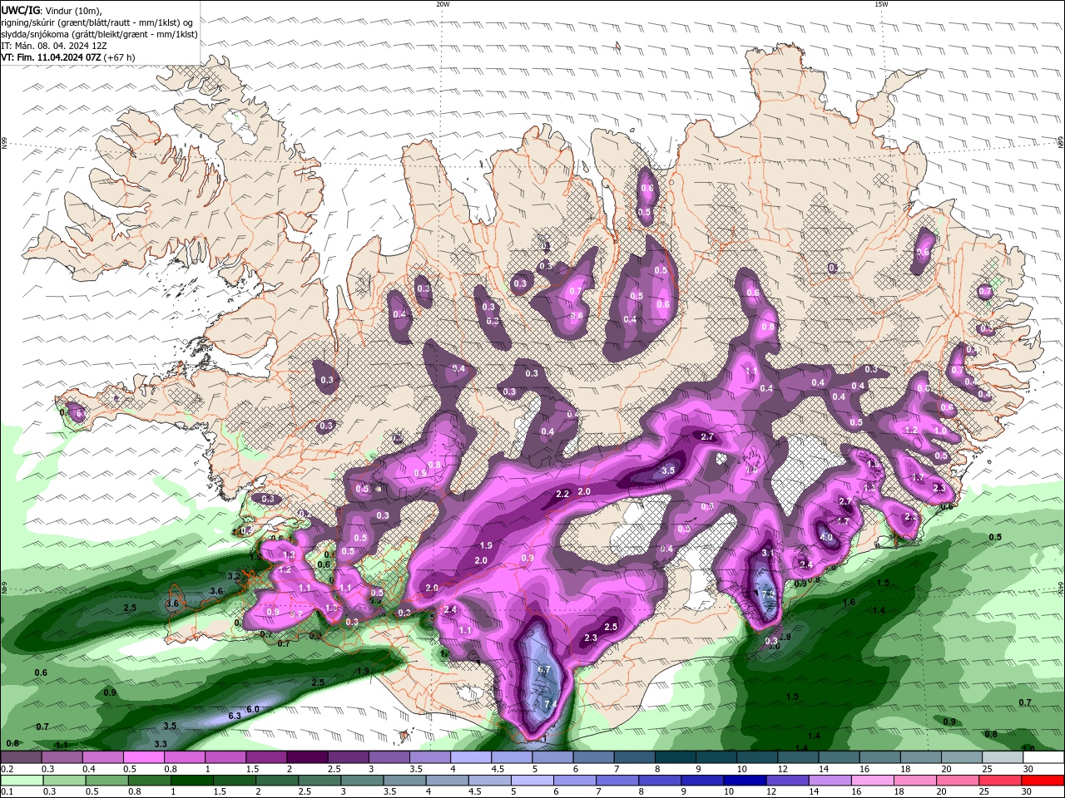Select the upper legend swatch starting at 0.2

[21, 757]
